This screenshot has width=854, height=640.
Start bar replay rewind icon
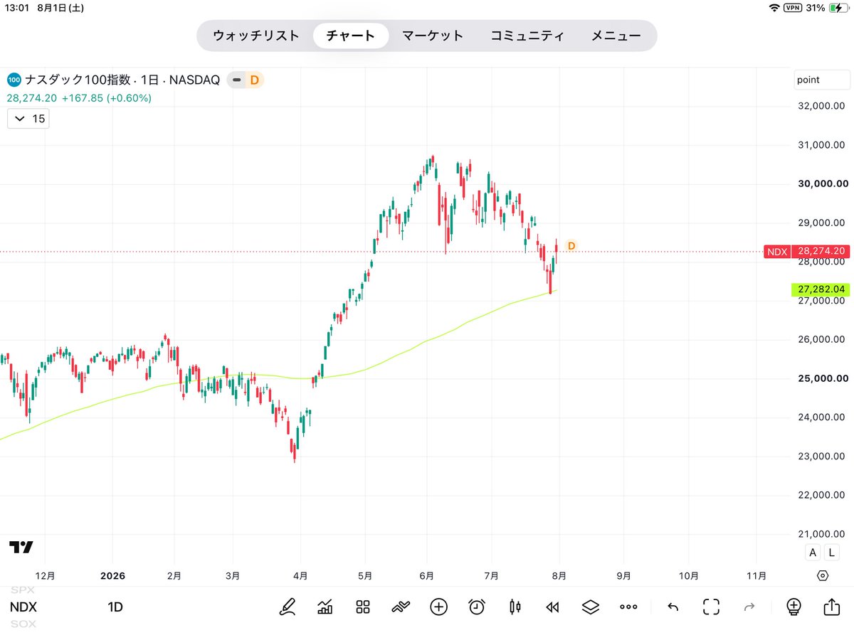(552, 607)
